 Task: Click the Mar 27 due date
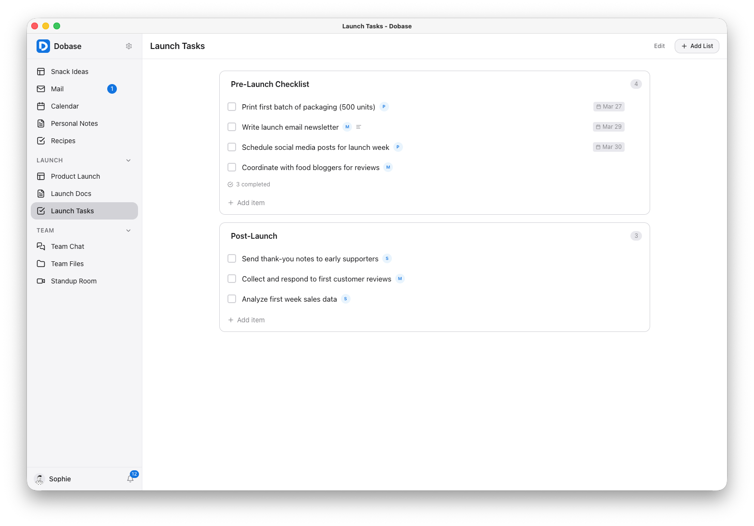tap(609, 107)
